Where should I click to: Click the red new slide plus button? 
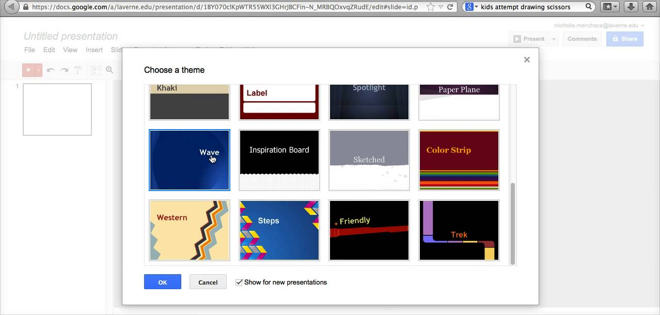click(x=28, y=70)
